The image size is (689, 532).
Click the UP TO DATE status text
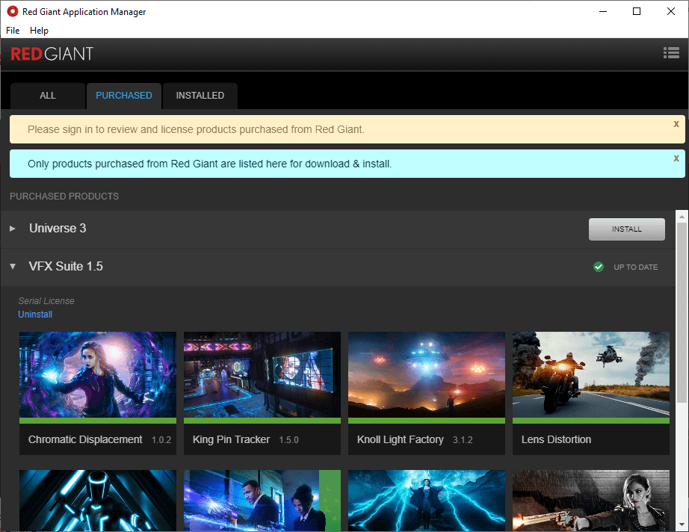point(635,267)
